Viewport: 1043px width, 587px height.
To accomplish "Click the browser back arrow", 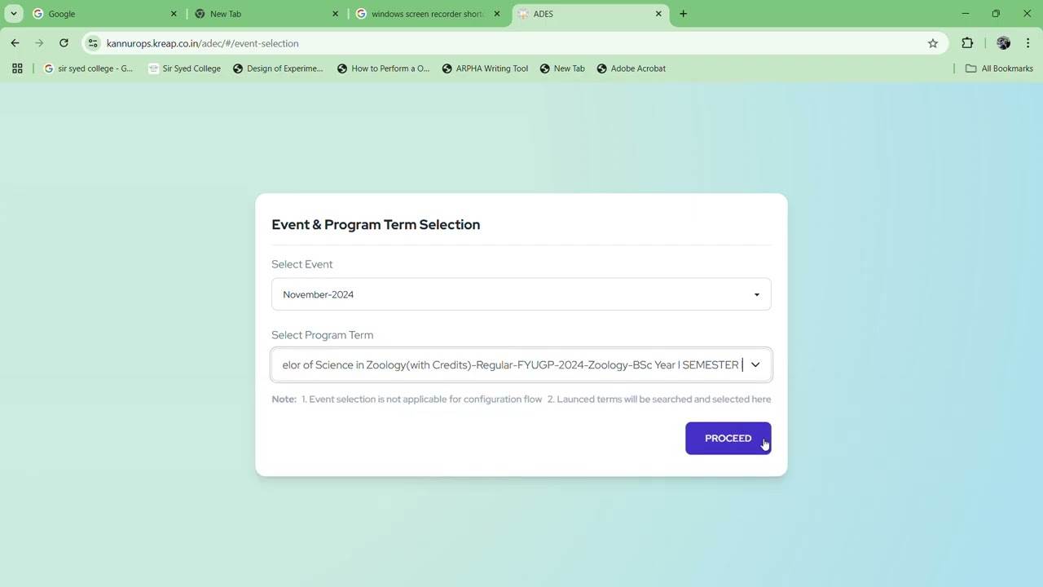I will coord(15,43).
